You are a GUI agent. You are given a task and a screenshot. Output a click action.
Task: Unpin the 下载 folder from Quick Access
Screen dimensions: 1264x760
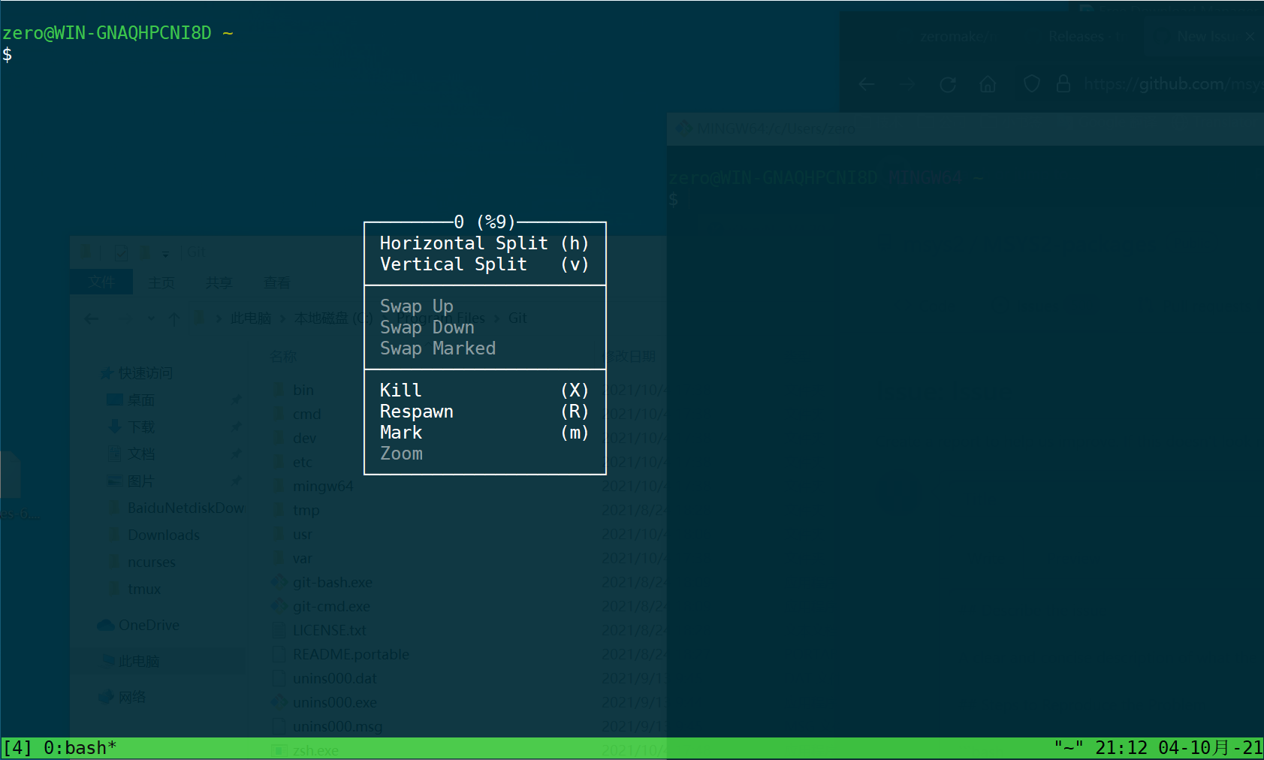(237, 426)
